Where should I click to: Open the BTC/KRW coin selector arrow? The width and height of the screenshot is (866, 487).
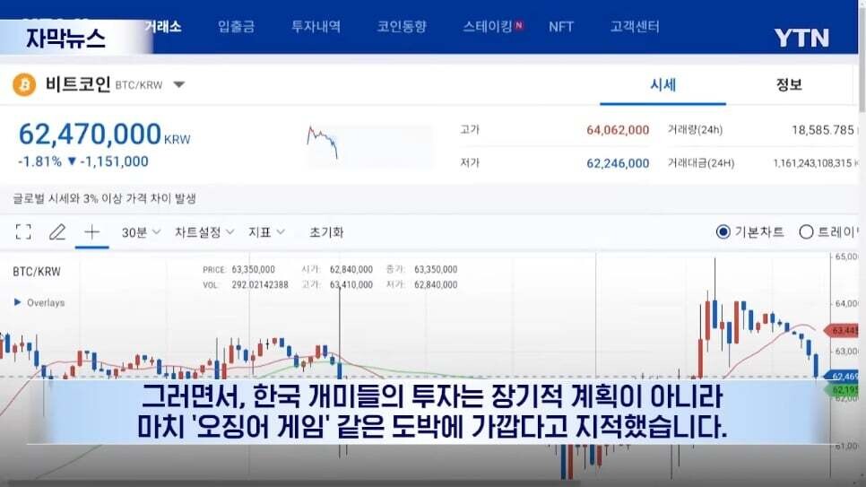coord(179,85)
